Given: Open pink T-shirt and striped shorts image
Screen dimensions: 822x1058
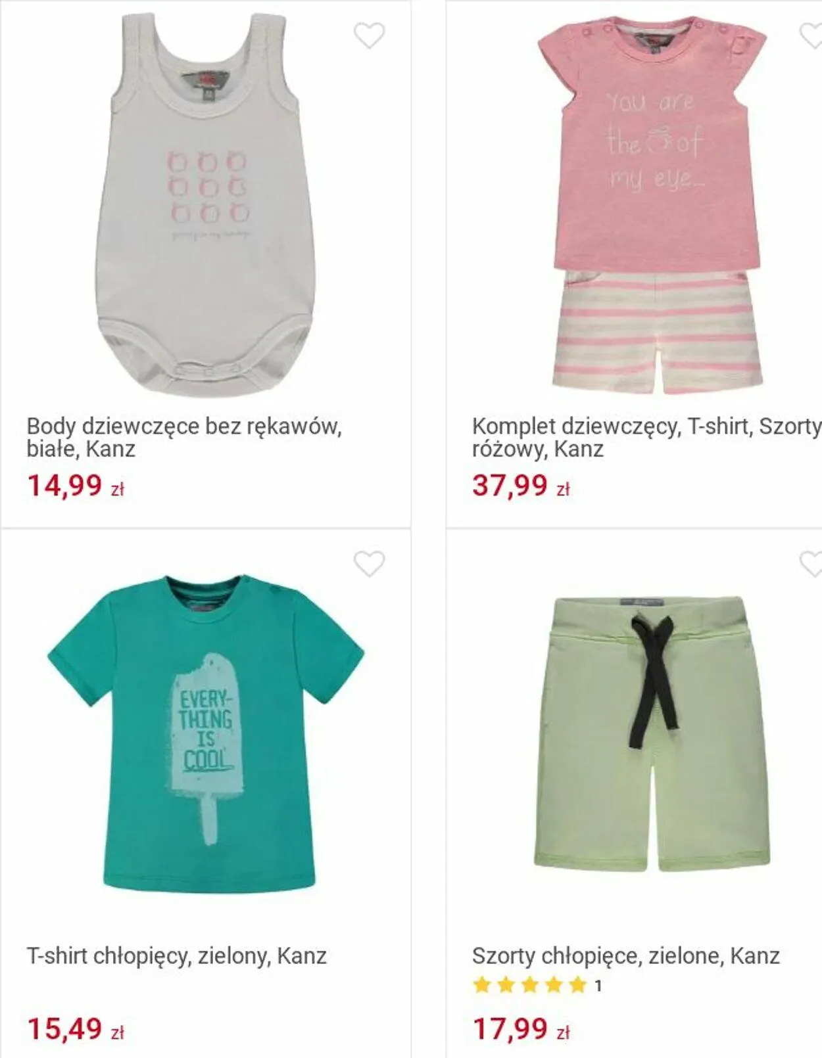Looking at the screenshot, I should click(652, 205).
